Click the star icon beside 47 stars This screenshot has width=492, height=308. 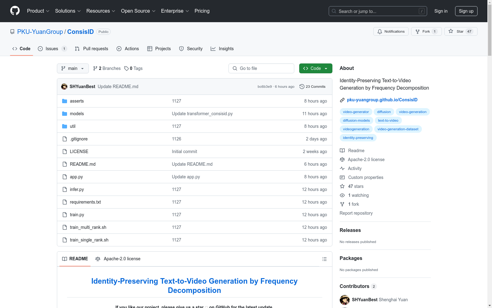342,186
